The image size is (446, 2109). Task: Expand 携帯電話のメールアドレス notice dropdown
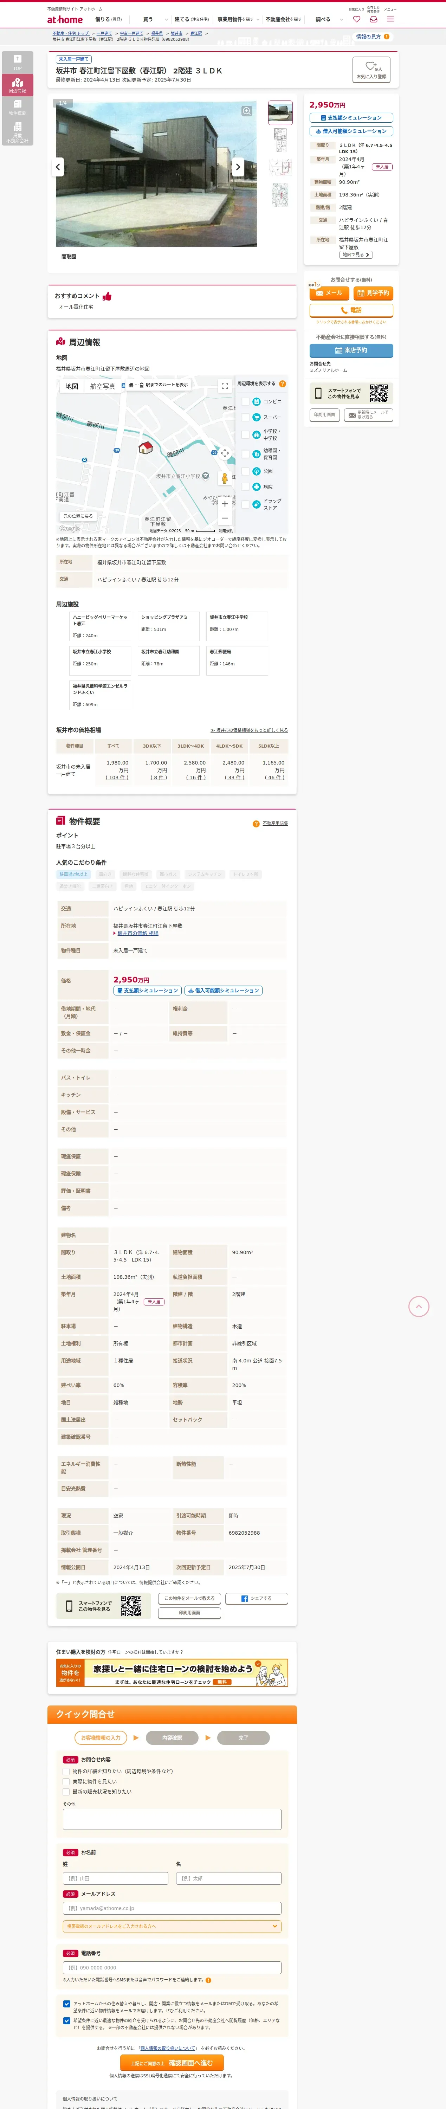point(172,1927)
